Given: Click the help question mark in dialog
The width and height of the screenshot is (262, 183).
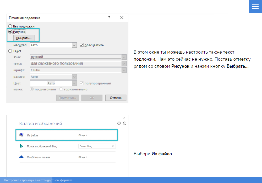Looking at the screenshot, I should point(109,18).
